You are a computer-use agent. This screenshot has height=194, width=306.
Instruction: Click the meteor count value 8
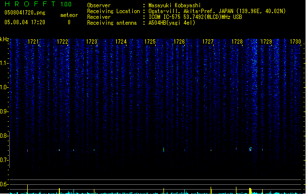pyautogui.click(x=69, y=22)
